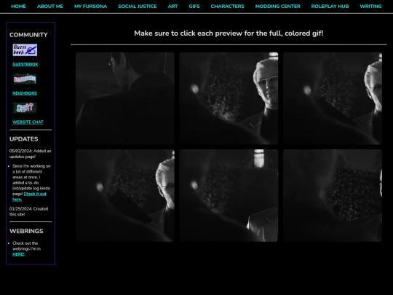Open the Art section
Viewport: 393px width, 295px height.
172,7
